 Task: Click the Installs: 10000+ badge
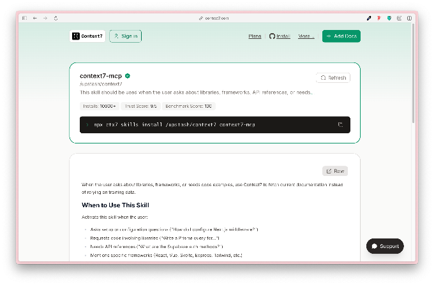(100, 106)
